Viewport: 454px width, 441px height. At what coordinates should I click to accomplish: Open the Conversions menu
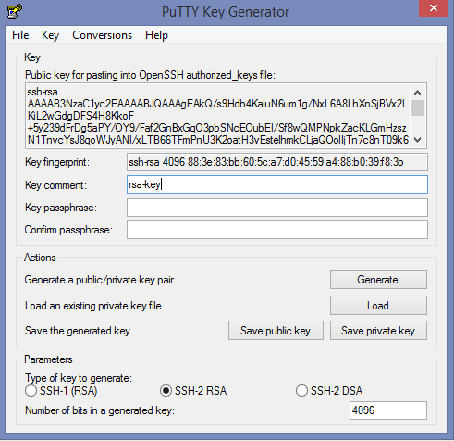click(x=102, y=35)
